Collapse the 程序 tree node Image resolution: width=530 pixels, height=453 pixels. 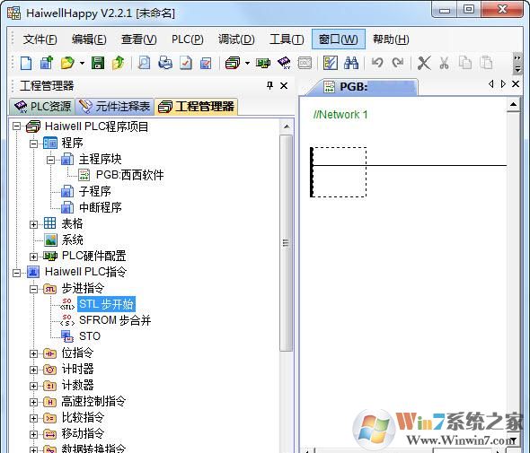[x=33, y=144]
